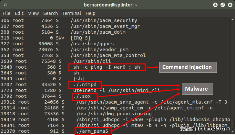Click the text /usr/sbin/cli
235x135 pixels.
point(92,61)
